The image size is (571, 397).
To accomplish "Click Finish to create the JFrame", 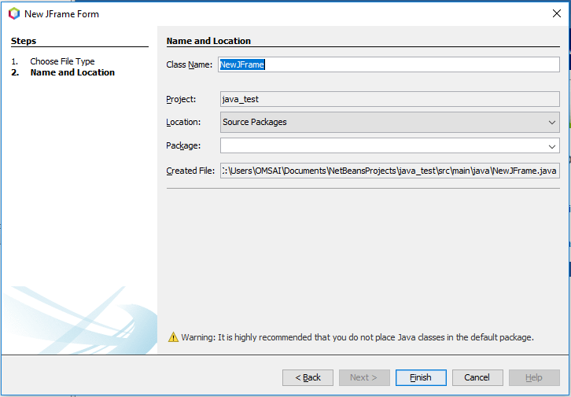I will [421, 377].
